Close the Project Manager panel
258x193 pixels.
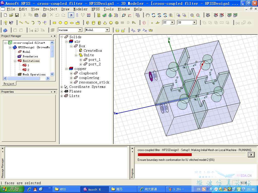pyautogui.click(x=55, y=36)
